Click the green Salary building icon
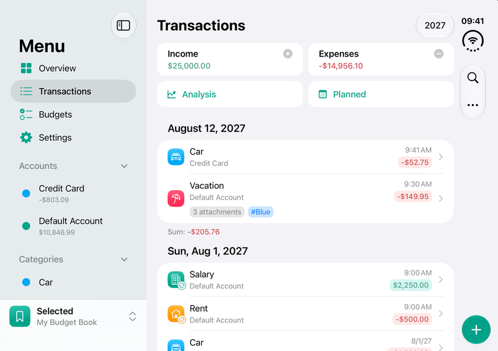Screen dimensions: 498x351 click(176, 280)
